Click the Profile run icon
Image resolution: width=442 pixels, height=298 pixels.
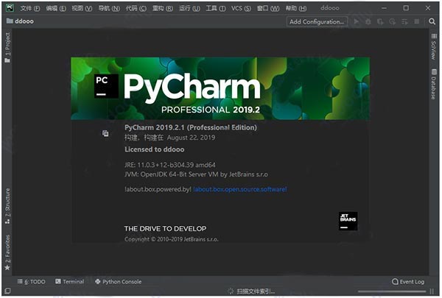click(x=393, y=21)
